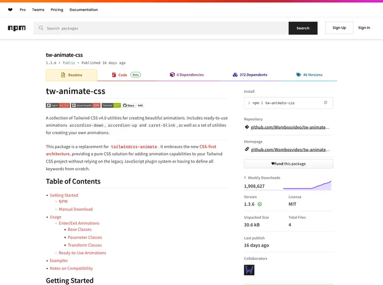Click the black Search button
The image size is (383, 285).
[303, 28]
